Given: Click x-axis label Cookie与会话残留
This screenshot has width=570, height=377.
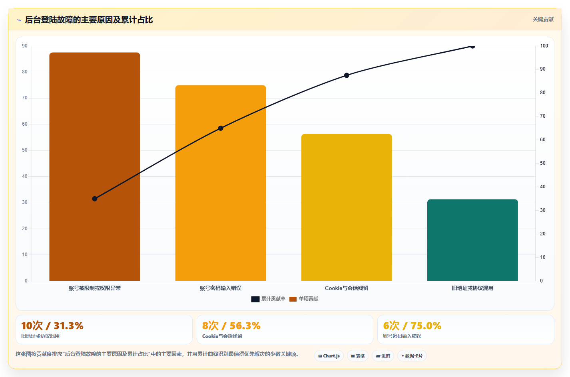Looking at the screenshot, I should [347, 288].
